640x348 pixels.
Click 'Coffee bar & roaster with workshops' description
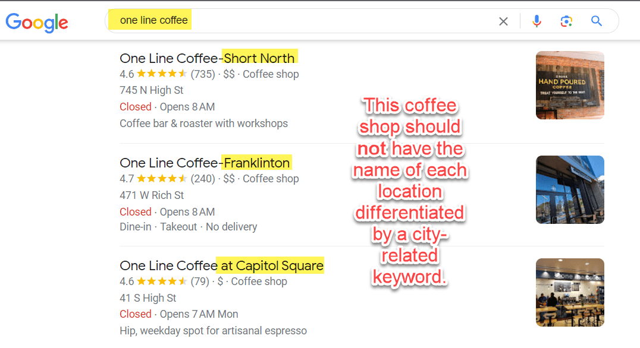pyautogui.click(x=203, y=124)
